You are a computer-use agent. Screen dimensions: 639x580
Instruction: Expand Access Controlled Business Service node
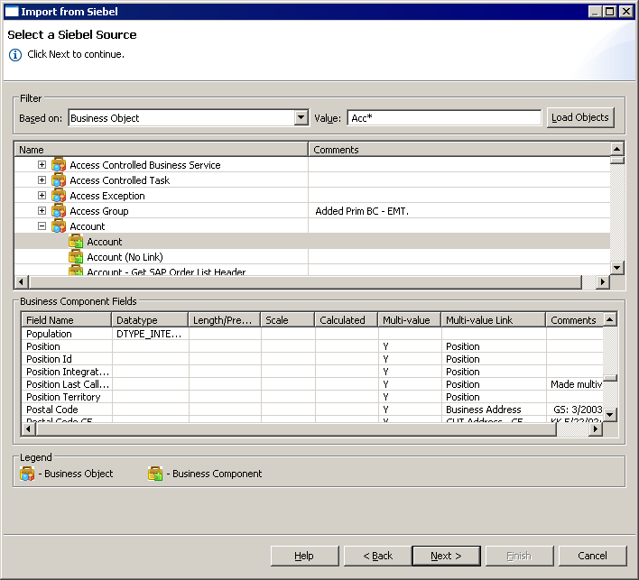[x=42, y=164]
